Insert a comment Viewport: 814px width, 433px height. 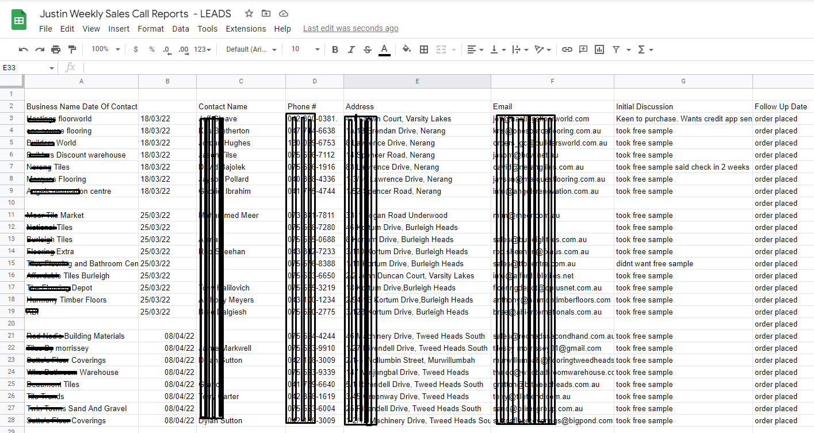click(583, 49)
